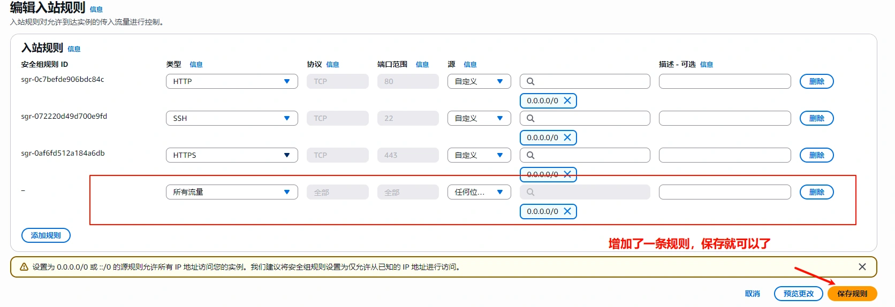Remove 0.0.0.0/0 tag from 所有流量 rule

pos(567,211)
